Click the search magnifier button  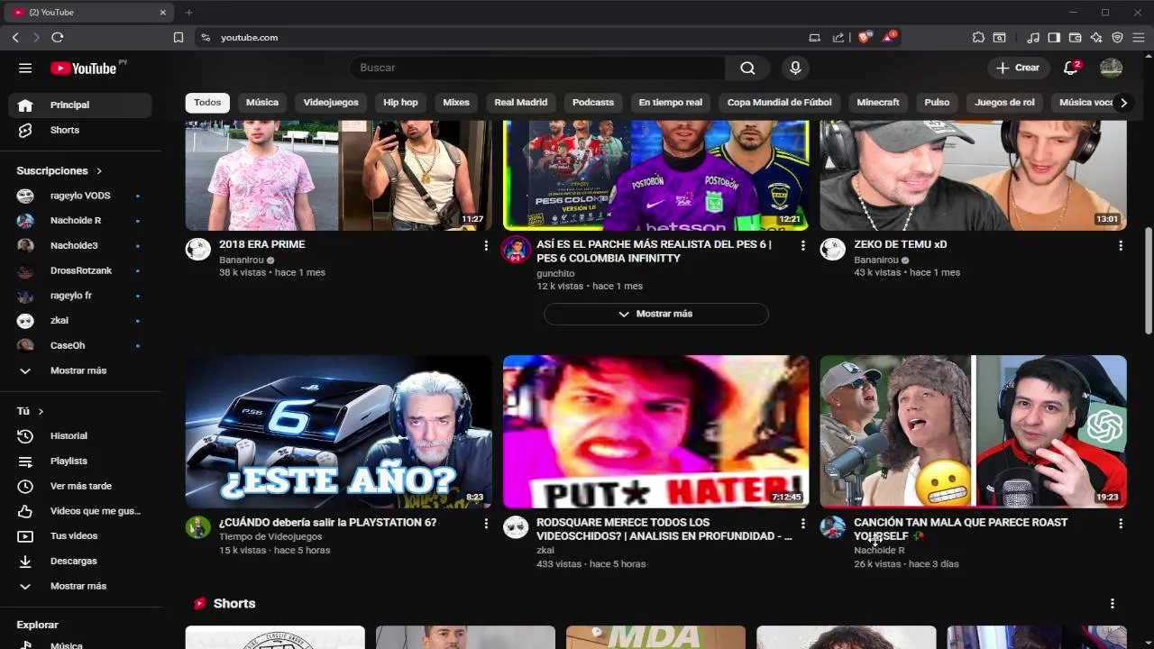tap(747, 68)
